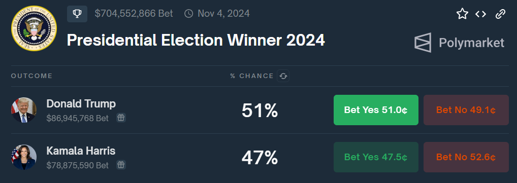The height and width of the screenshot is (183, 517).
Task: Open the Presidential Election Winner 2024 title
Action: tap(196, 40)
